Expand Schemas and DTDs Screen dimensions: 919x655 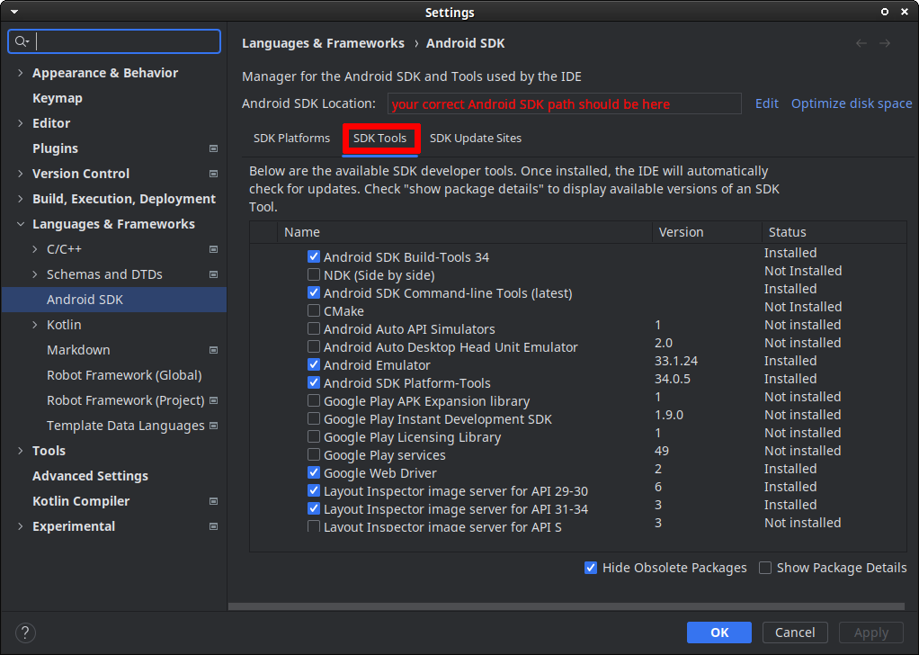(x=35, y=274)
